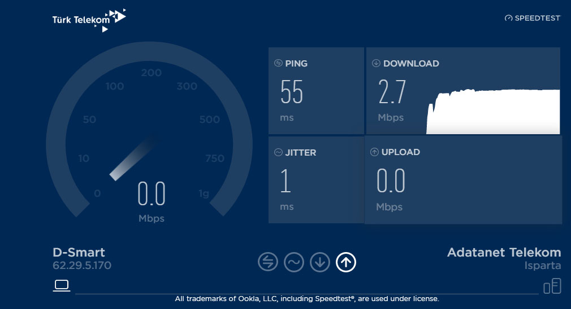Click the laptop client device icon
Viewport: 571px width, 309px height.
(x=62, y=285)
